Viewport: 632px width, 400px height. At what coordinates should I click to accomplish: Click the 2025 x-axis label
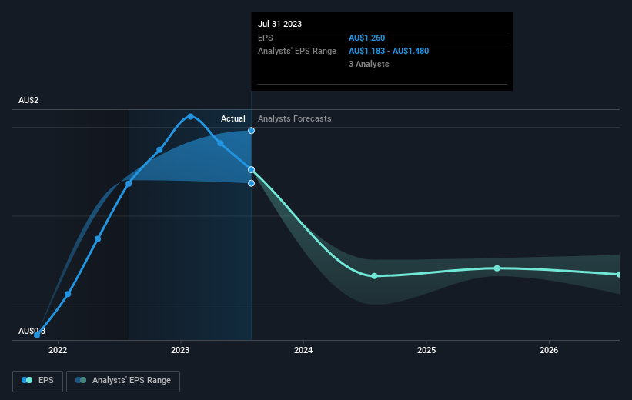[x=426, y=350]
